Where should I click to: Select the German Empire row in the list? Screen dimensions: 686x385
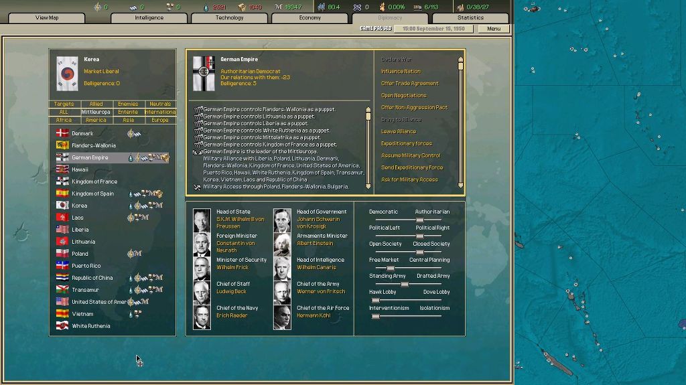[113, 157]
